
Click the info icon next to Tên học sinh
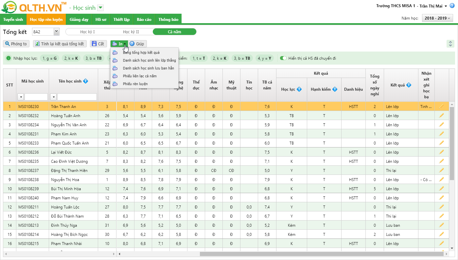pyautogui.click(x=86, y=81)
